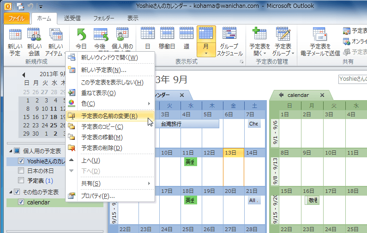Choose 予定表の名前の変更(R)

tap(110, 116)
